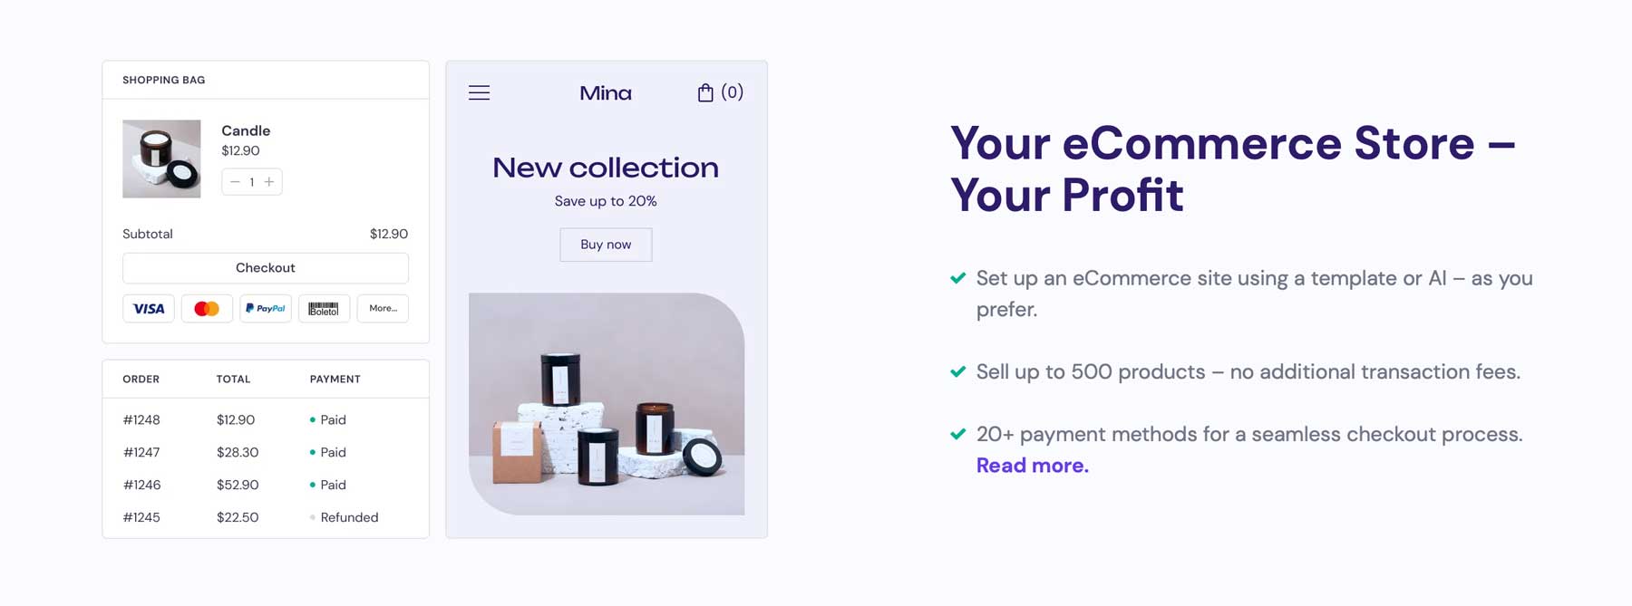Toggle the Paid status dot for order #1248
The width and height of the screenshot is (1632, 606).
[314, 419]
